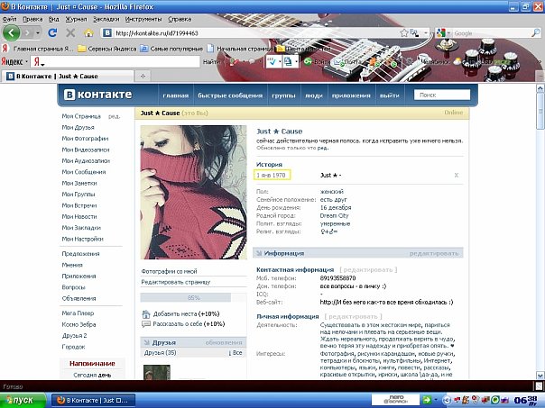Click группы in VK header
545x408 pixels.
pos(283,95)
